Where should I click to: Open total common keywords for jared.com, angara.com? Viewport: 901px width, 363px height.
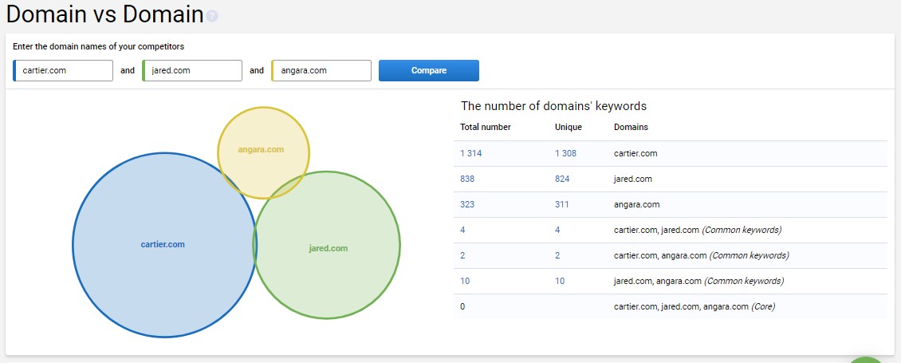[465, 281]
